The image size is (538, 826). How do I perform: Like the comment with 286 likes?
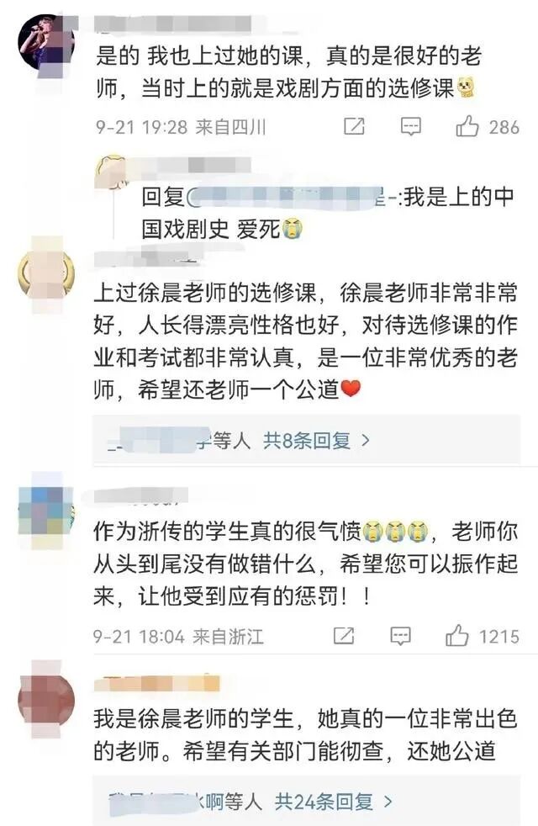(x=467, y=127)
